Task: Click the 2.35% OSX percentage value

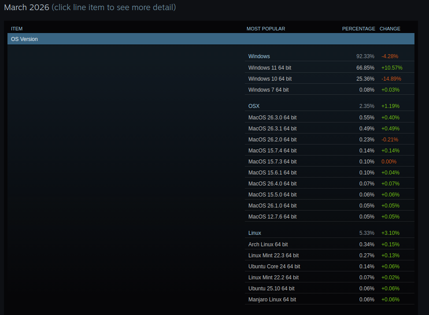Action: pyautogui.click(x=367, y=106)
